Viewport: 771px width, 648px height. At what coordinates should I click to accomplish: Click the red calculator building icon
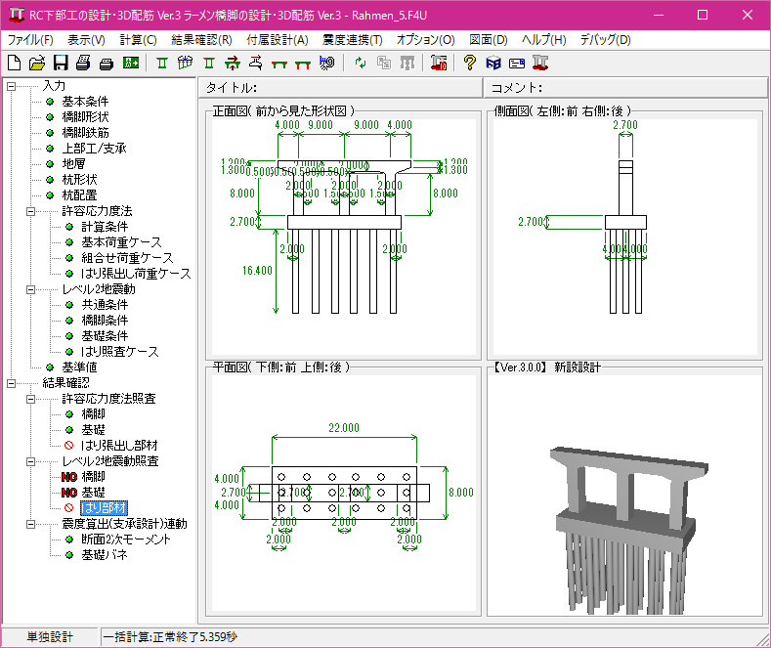pyautogui.click(x=438, y=64)
